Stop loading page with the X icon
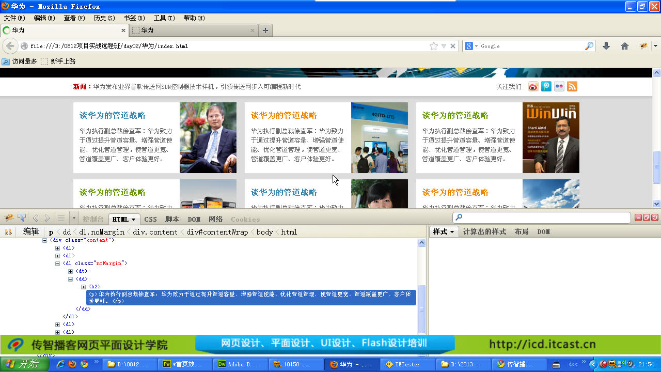Image resolution: width=661 pixels, height=372 pixels. pos(453,46)
